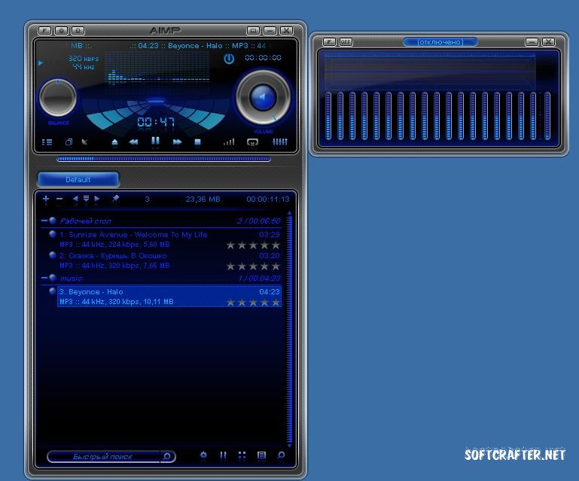Rate Beyonce - Halo with the third star

click(x=253, y=303)
